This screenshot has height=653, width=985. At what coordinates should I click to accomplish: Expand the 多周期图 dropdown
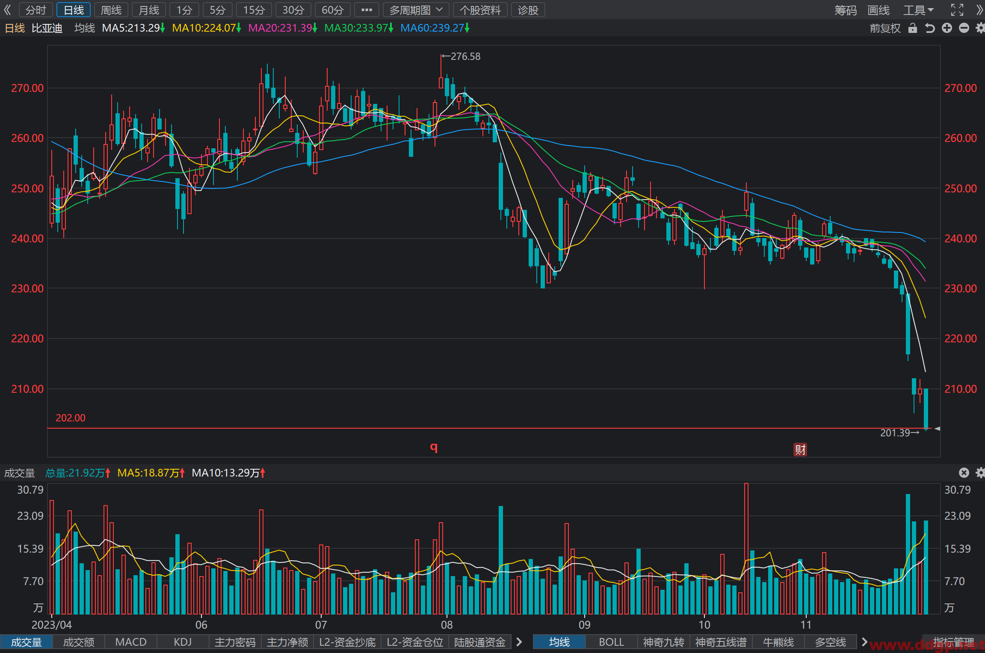click(x=416, y=10)
